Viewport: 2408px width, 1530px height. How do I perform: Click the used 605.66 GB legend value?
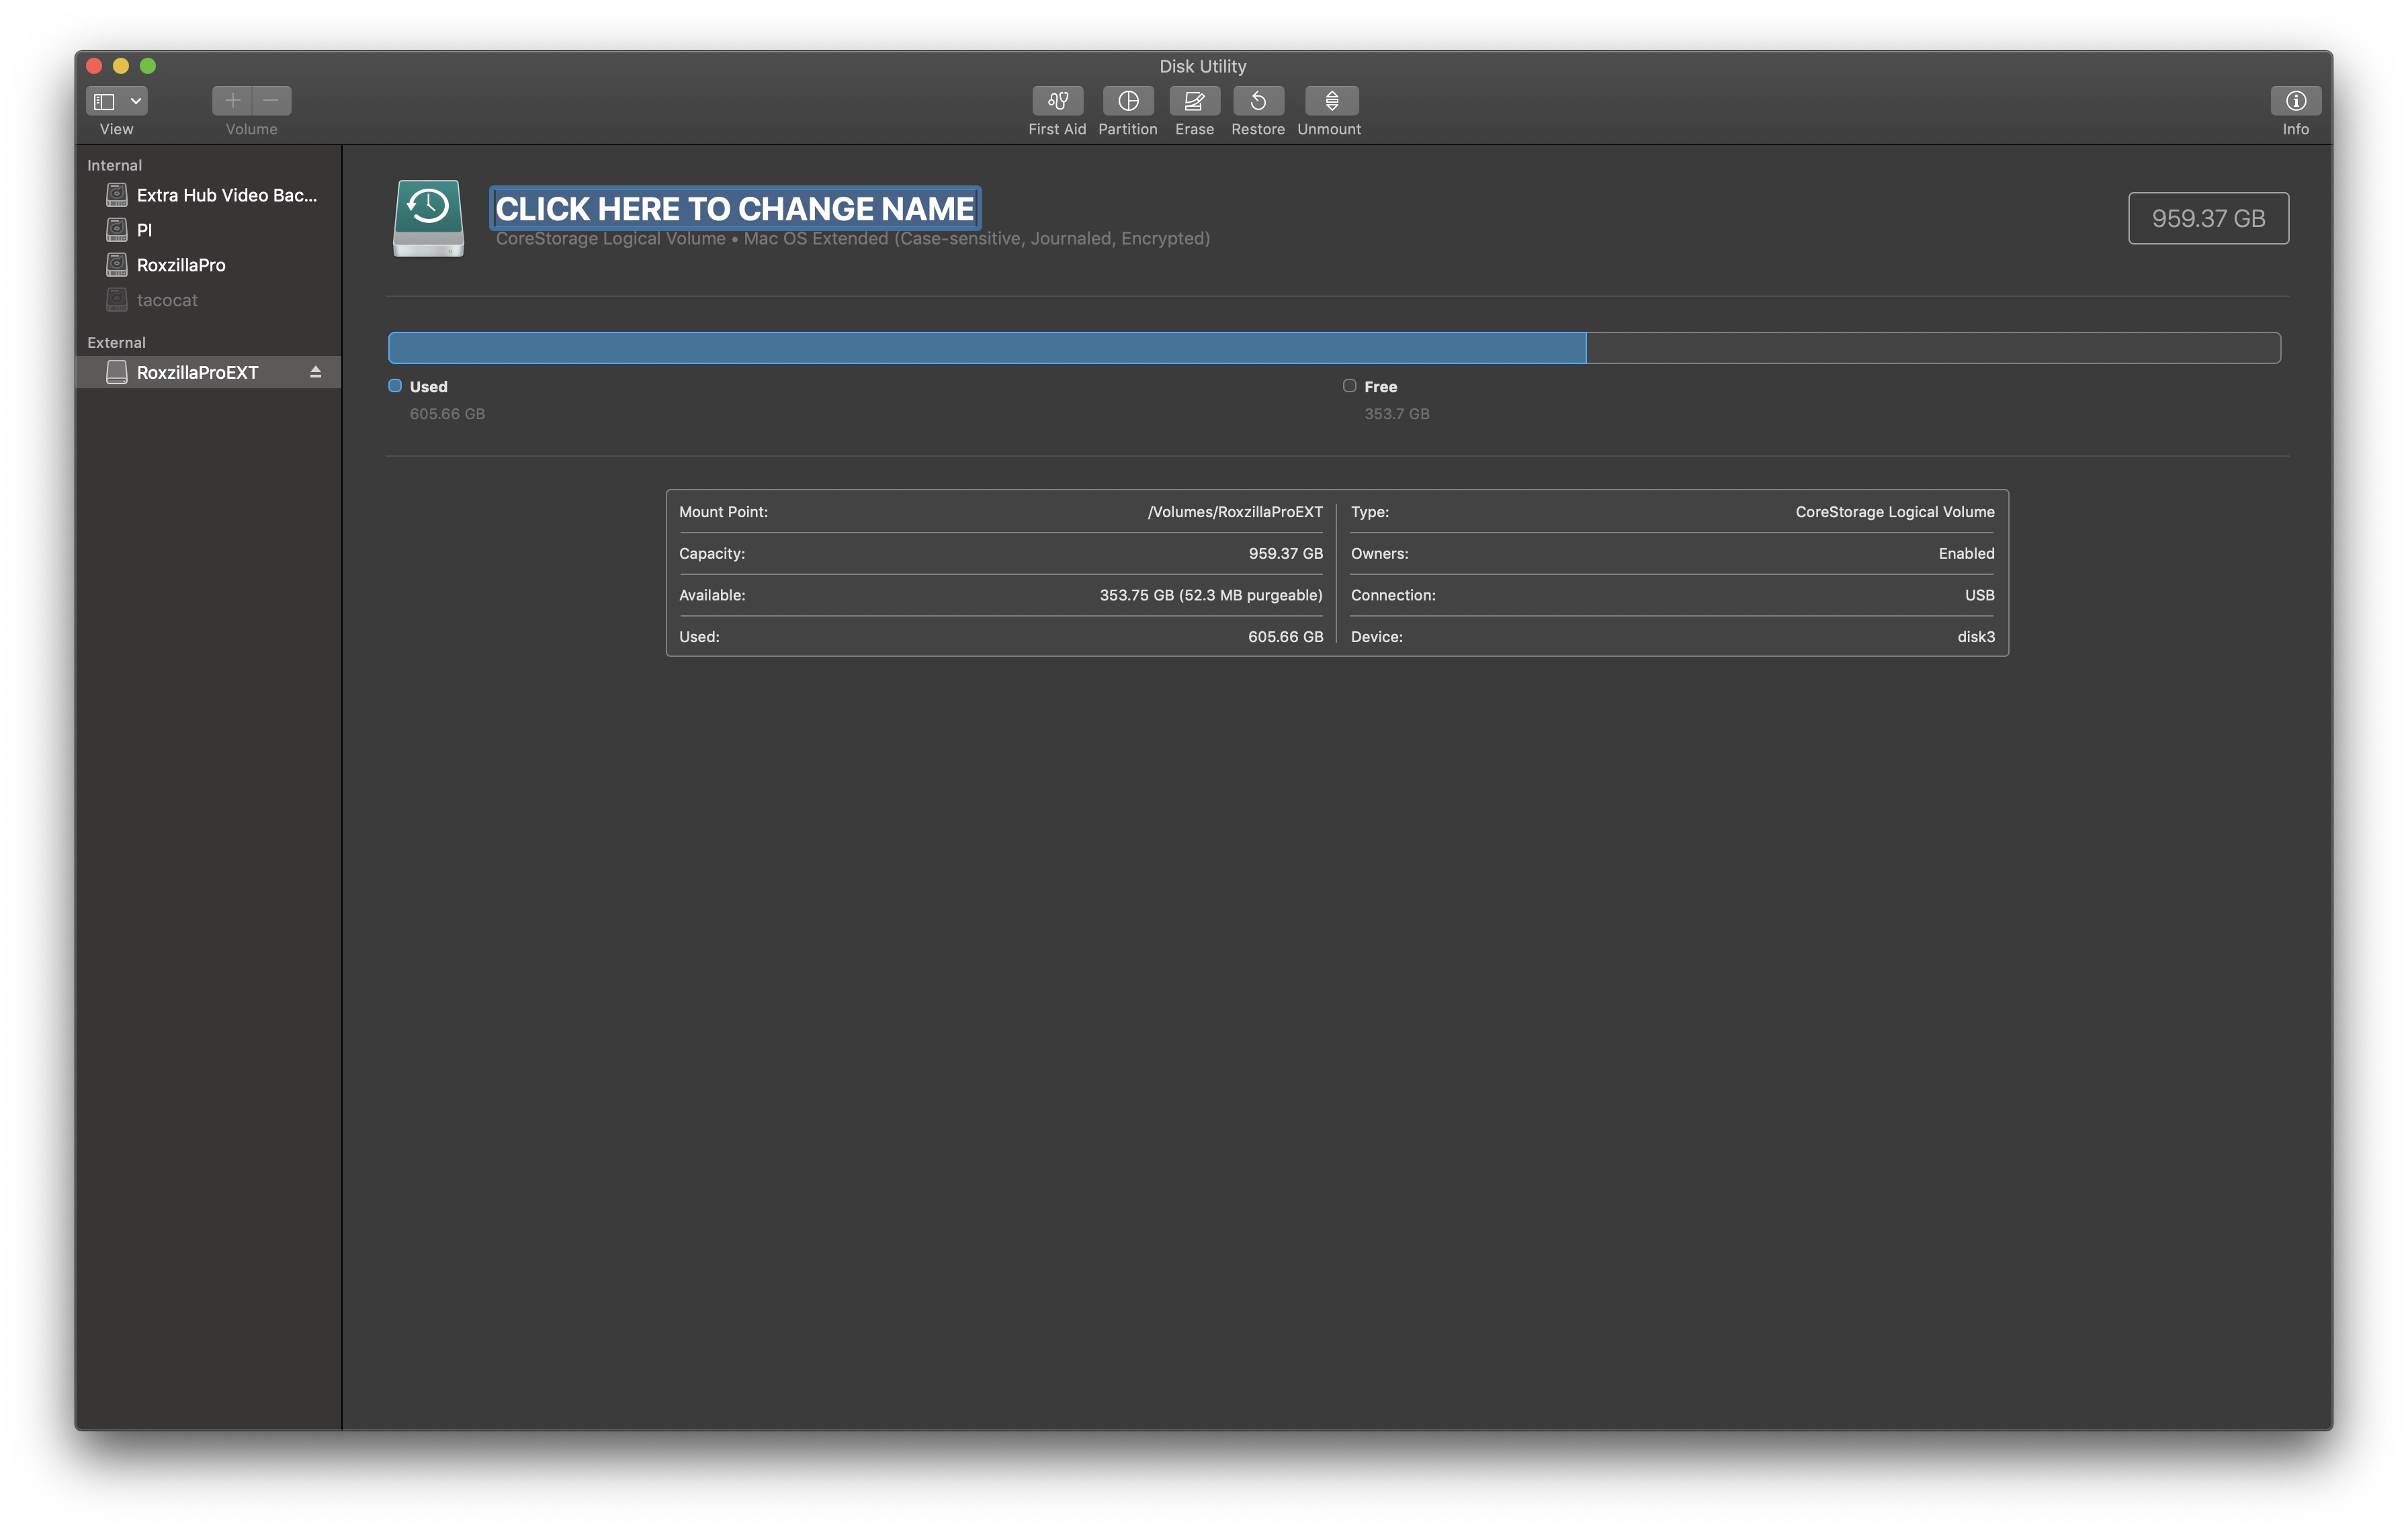tap(447, 414)
